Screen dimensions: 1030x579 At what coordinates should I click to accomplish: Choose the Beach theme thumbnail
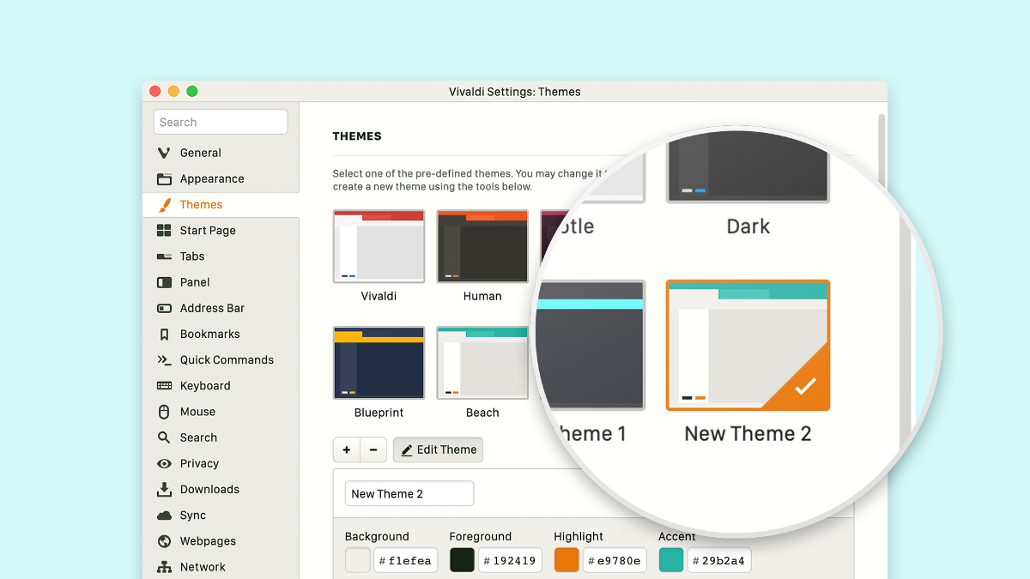click(x=482, y=363)
